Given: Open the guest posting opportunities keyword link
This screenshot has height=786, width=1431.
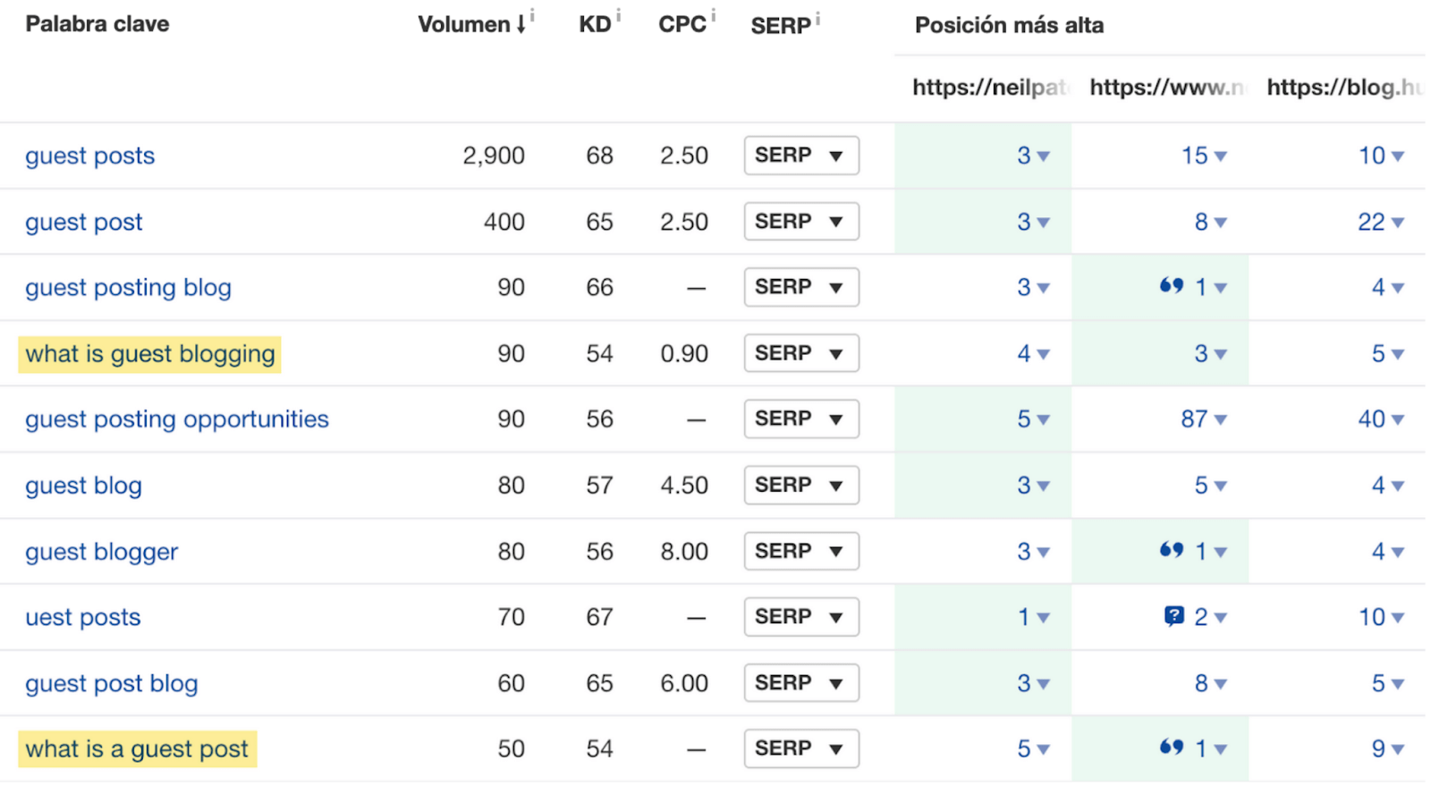Looking at the screenshot, I should point(176,419).
